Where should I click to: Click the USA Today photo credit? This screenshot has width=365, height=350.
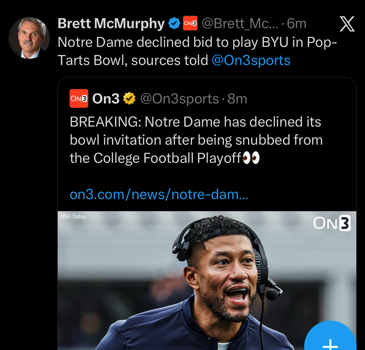point(73,217)
